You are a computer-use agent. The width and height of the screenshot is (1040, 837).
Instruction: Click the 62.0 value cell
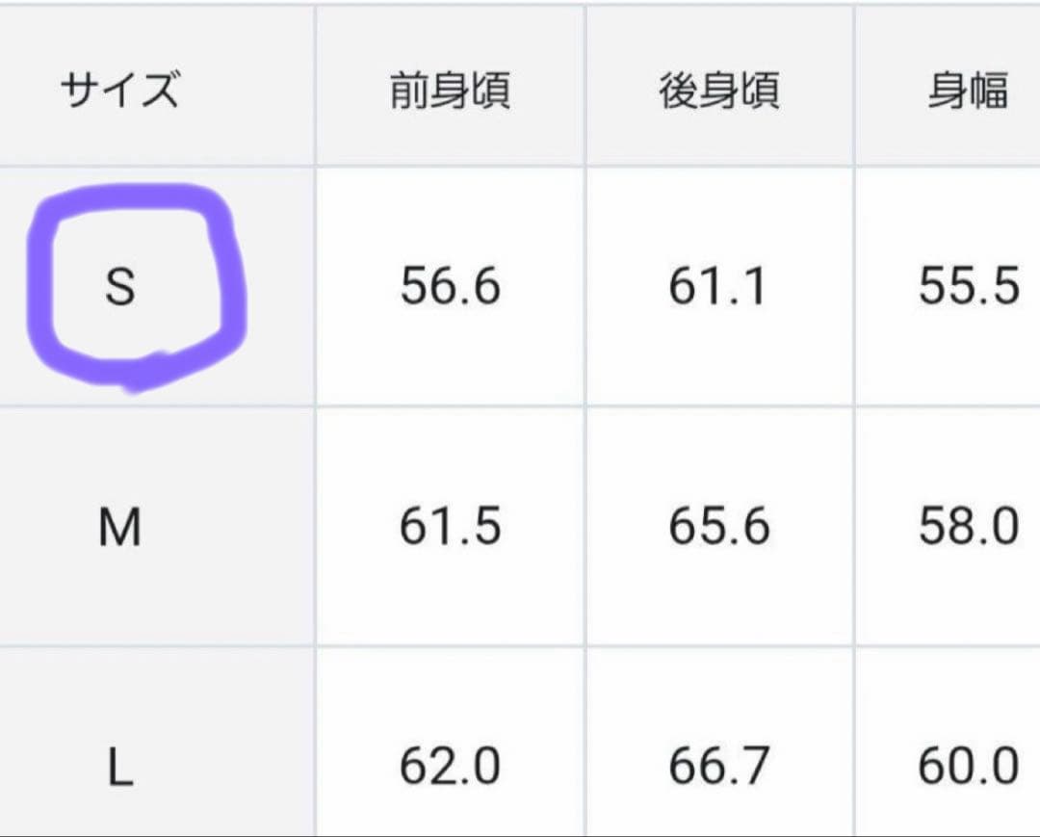[450, 768]
